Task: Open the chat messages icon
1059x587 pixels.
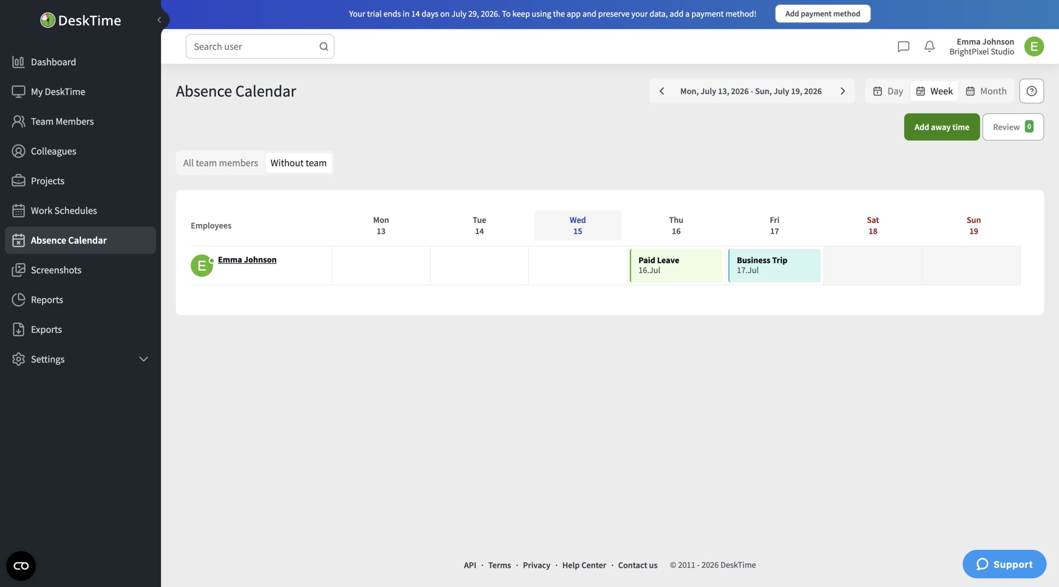Action: tap(903, 46)
